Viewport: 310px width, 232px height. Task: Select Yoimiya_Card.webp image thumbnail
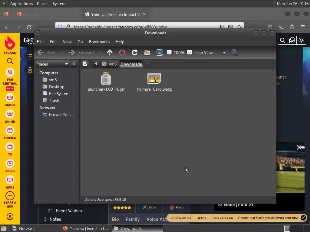point(154,79)
